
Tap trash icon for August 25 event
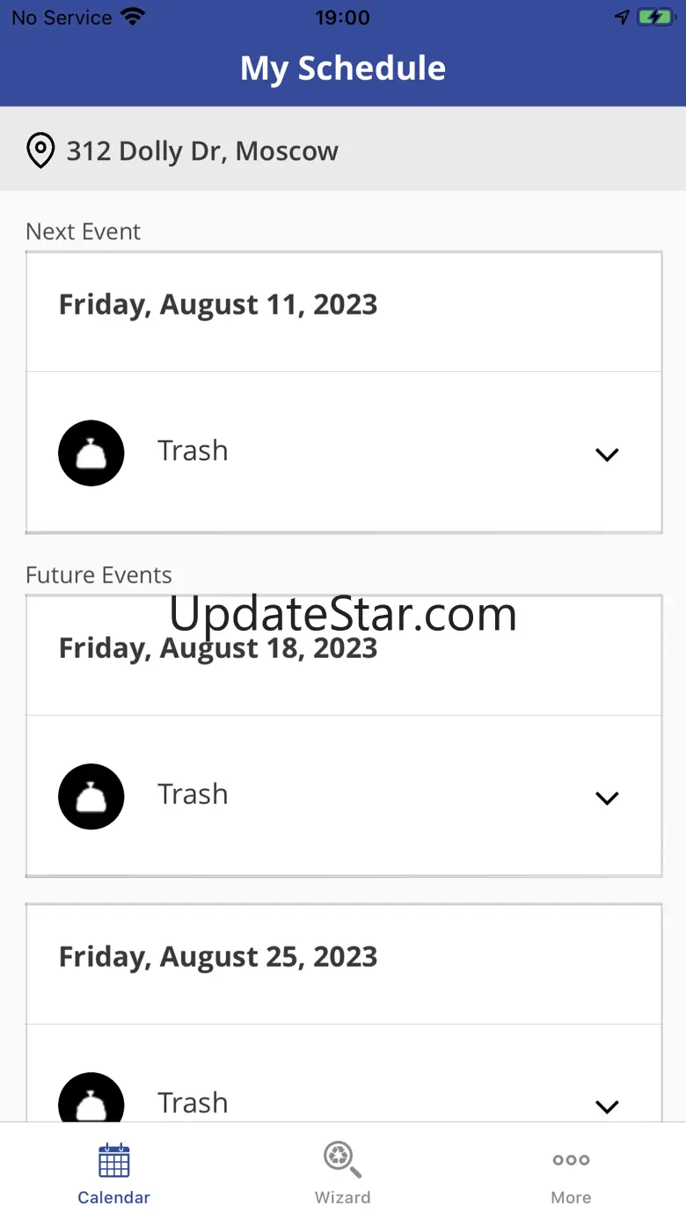[91, 1101]
